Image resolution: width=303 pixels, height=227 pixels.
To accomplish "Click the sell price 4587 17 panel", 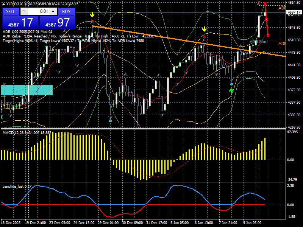I will pyautogui.click(x=20, y=22).
